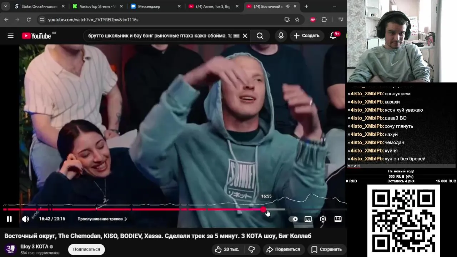Viewport: 457px width, 257px height.
Task: Mute the tab via its audio speaker icon
Action: point(287,6)
